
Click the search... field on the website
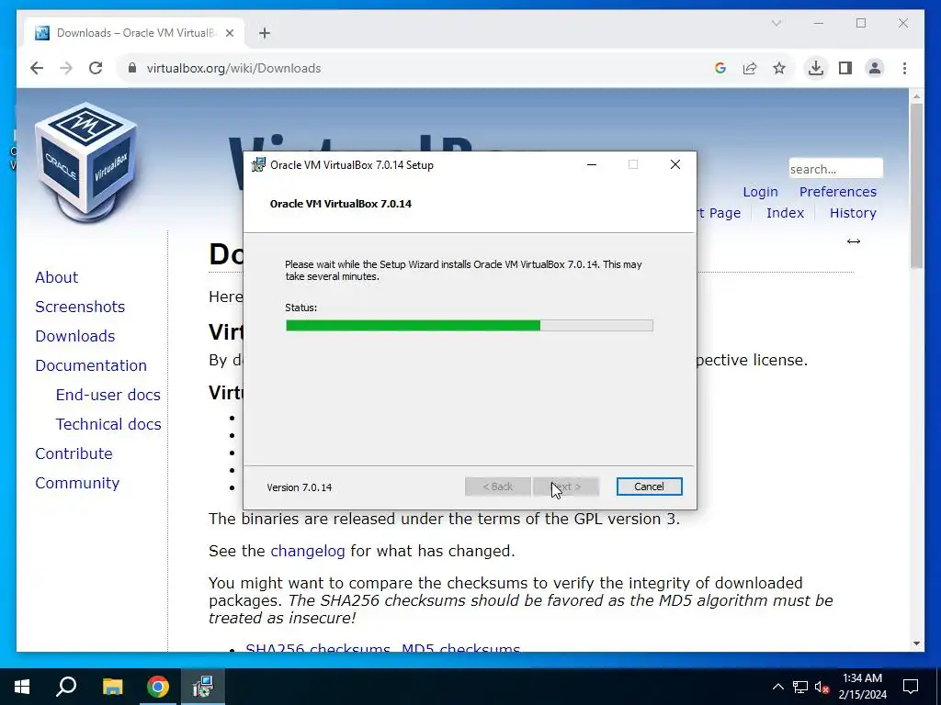(x=835, y=169)
